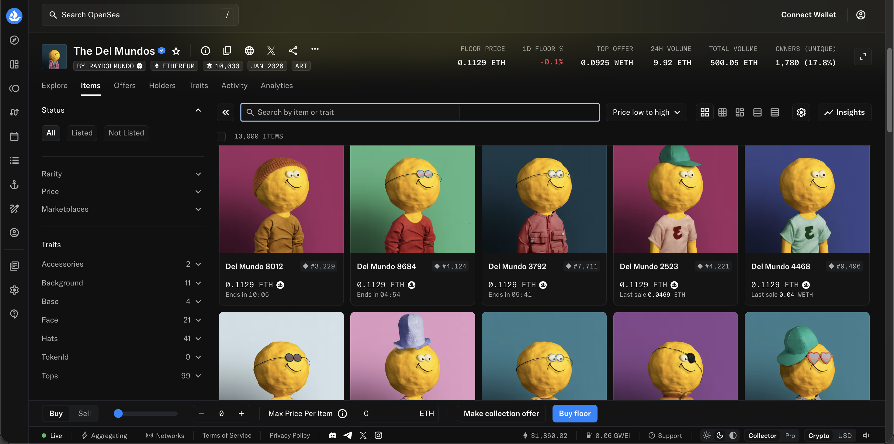
Task: Click the OpenSea logo icon
Action: [14, 15]
